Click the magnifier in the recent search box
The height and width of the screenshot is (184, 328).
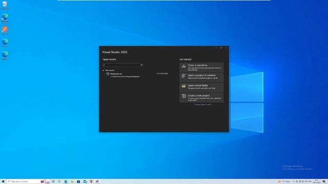tap(141, 65)
